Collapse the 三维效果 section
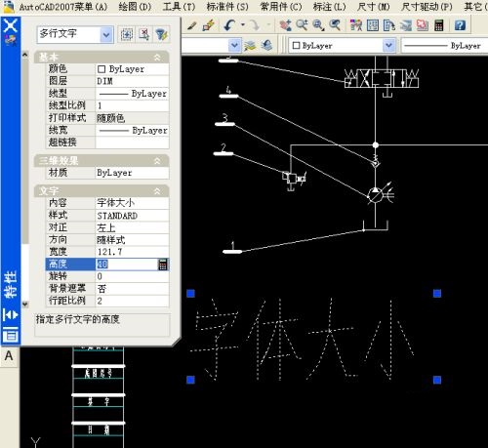 click(157, 161)
